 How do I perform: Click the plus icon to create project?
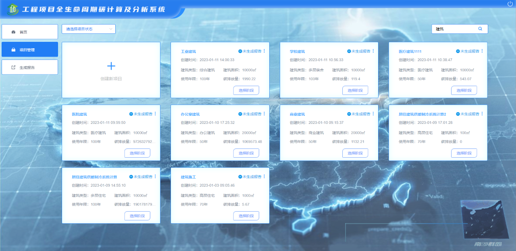(111, 66)
